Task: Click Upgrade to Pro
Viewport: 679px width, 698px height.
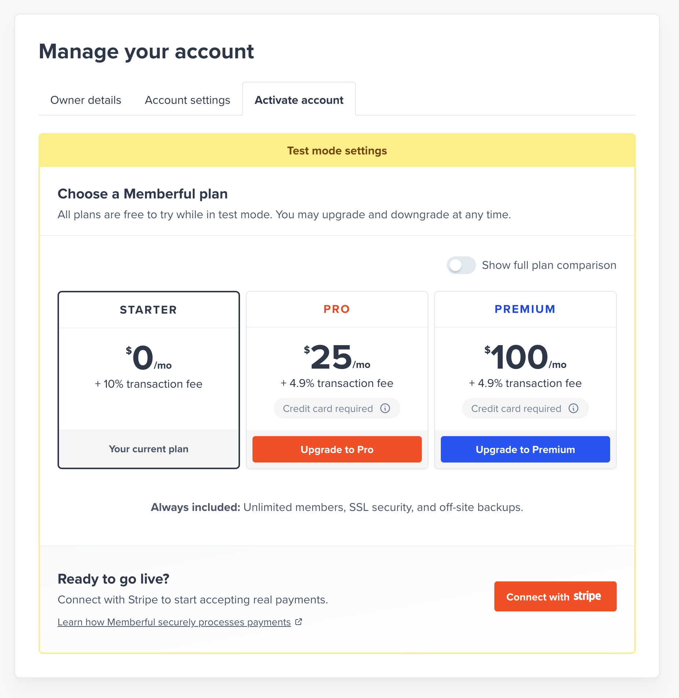Action: click(x=336, y=449)
